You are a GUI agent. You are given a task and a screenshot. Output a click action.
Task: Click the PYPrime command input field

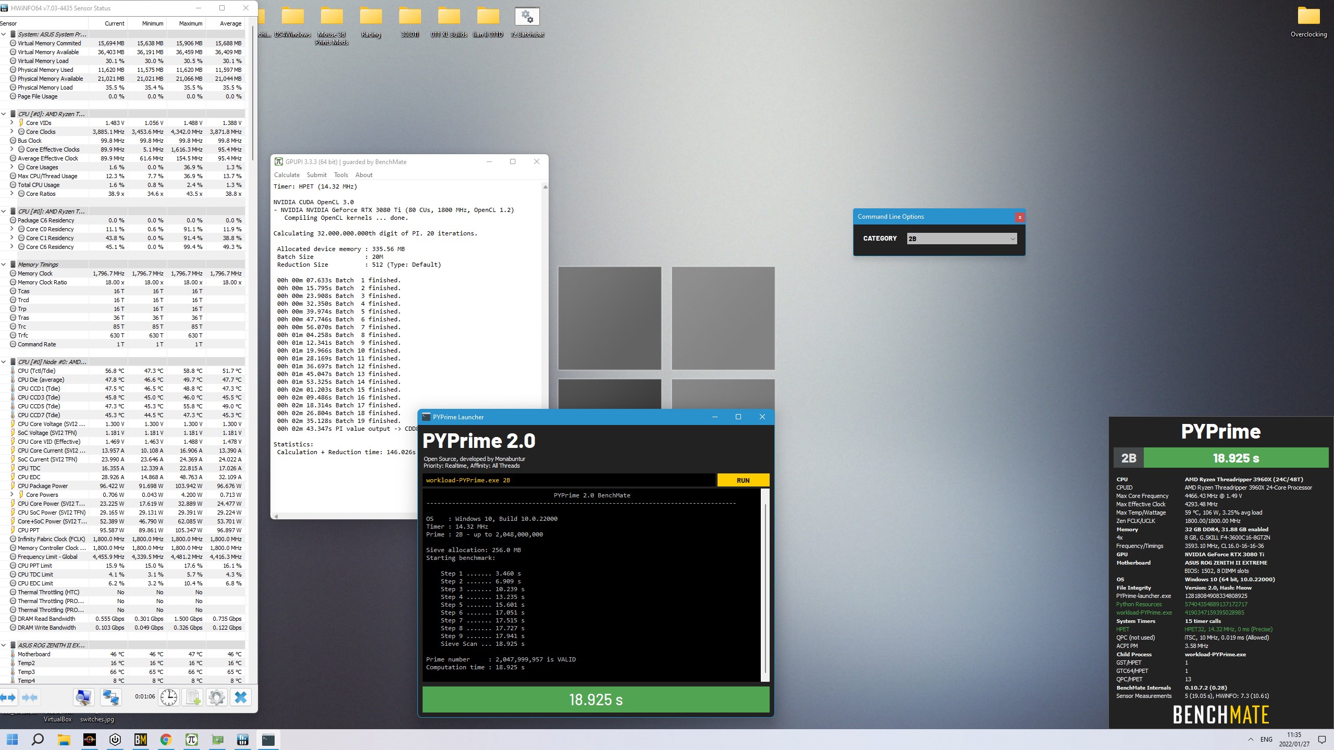(x=569, y=480)
